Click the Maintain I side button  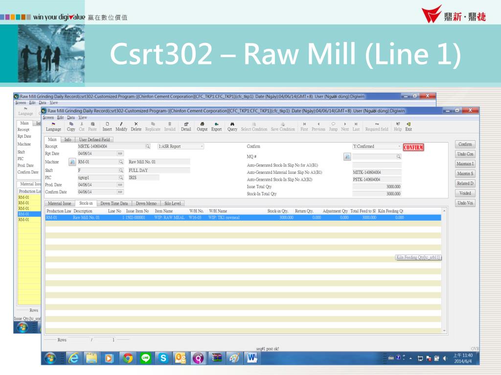tap(465, 164)
